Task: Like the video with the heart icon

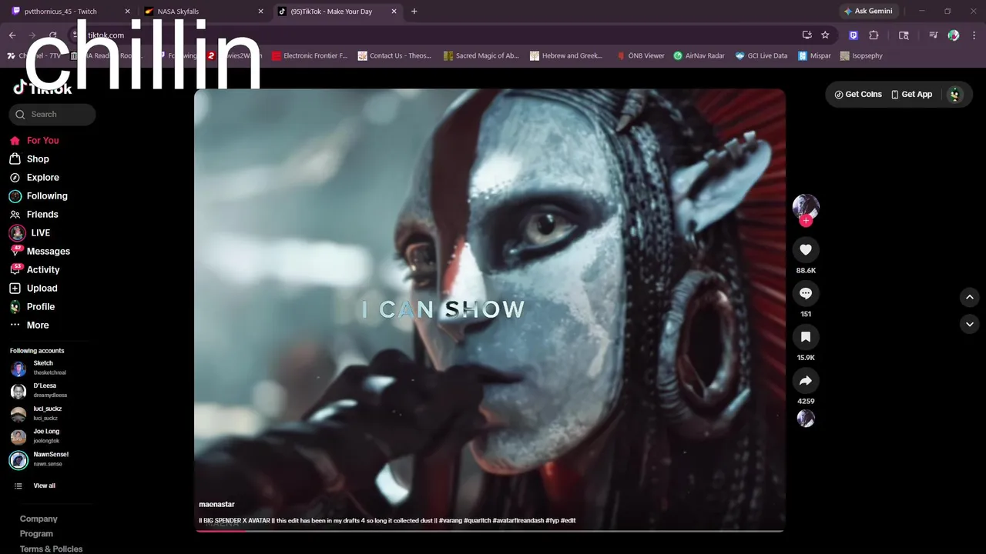Action: click(x=806, y=249)
